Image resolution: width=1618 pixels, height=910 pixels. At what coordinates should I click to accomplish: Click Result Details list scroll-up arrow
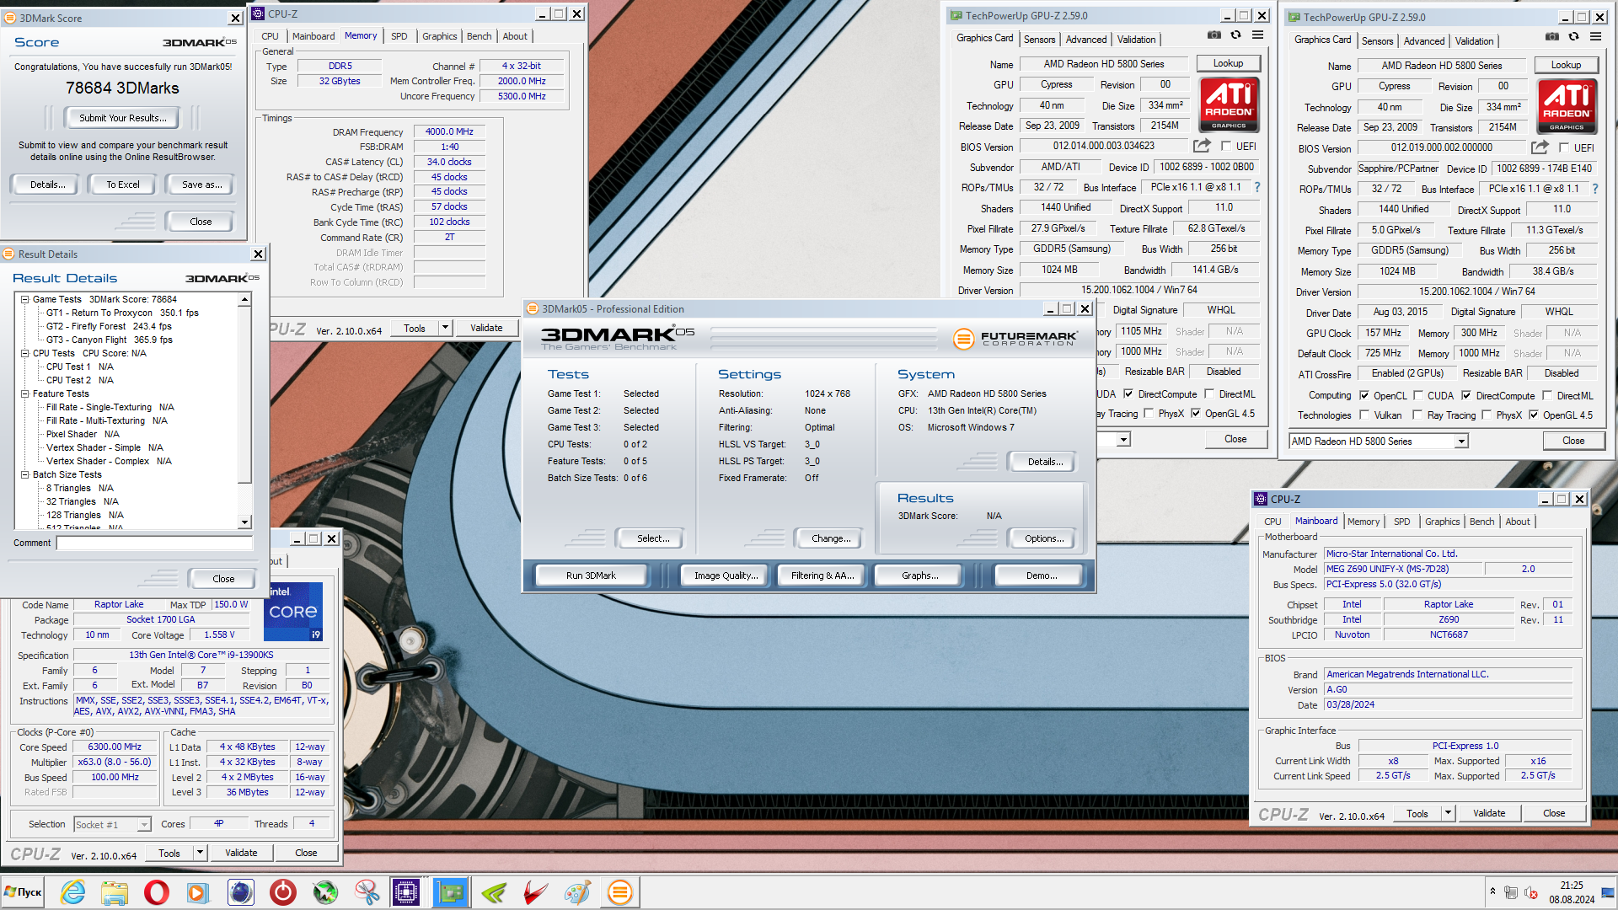[244, 299]
